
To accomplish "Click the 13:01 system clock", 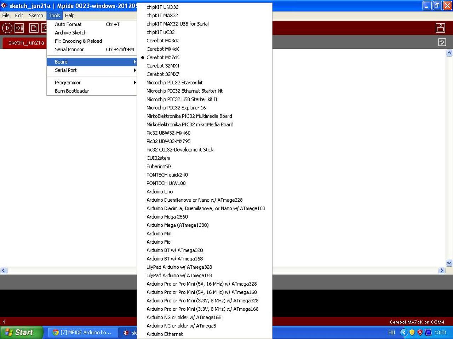I will [441, 332].
